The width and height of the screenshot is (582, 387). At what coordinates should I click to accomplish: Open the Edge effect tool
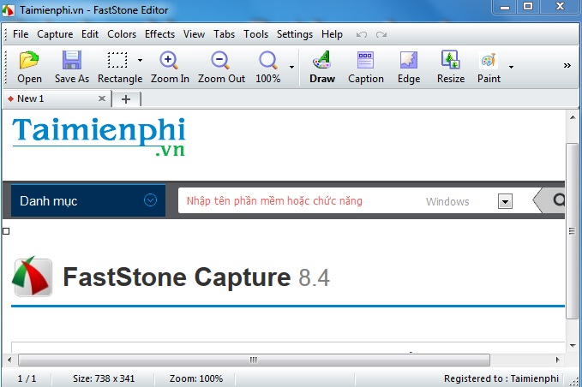(x=409, y=67)
